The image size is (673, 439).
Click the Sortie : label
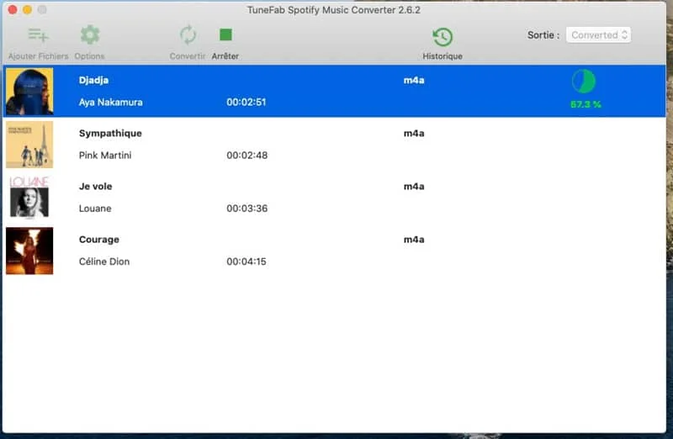coord(543,35)
